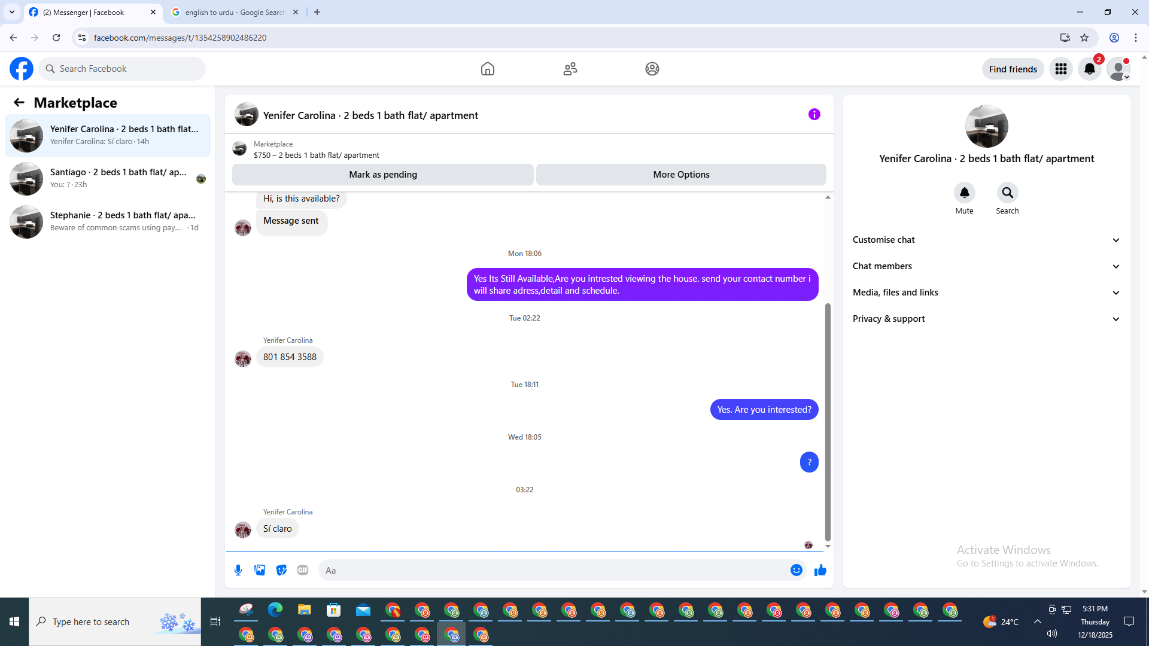Open the notifications bell
Viewport: 1149px width, 646px height.
(x=1090, y=69)
